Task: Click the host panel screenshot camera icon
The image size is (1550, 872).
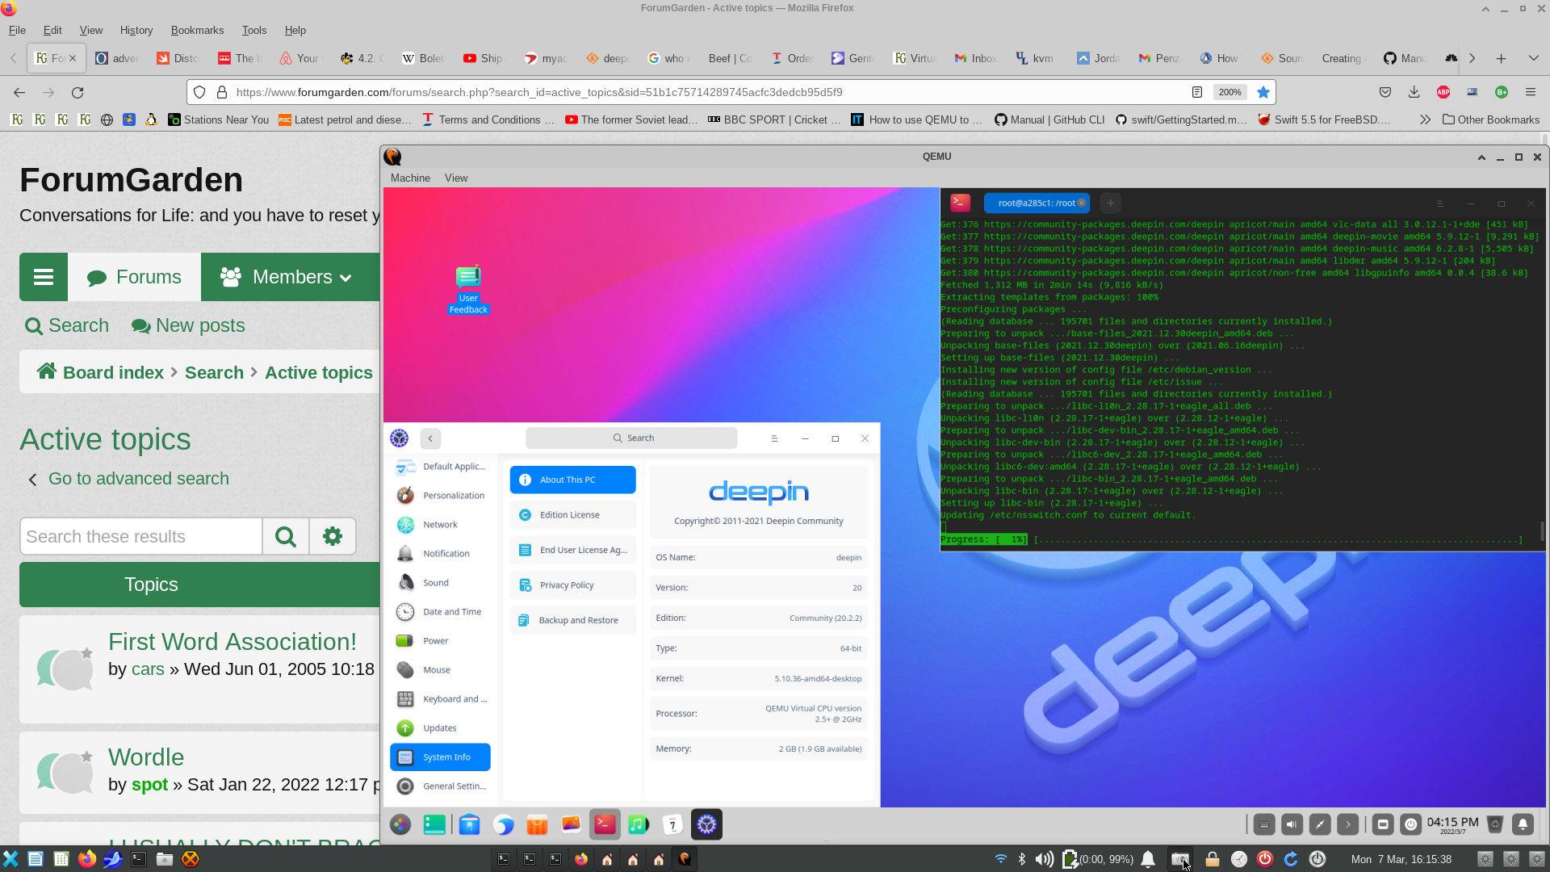Action: (1180, 859)
